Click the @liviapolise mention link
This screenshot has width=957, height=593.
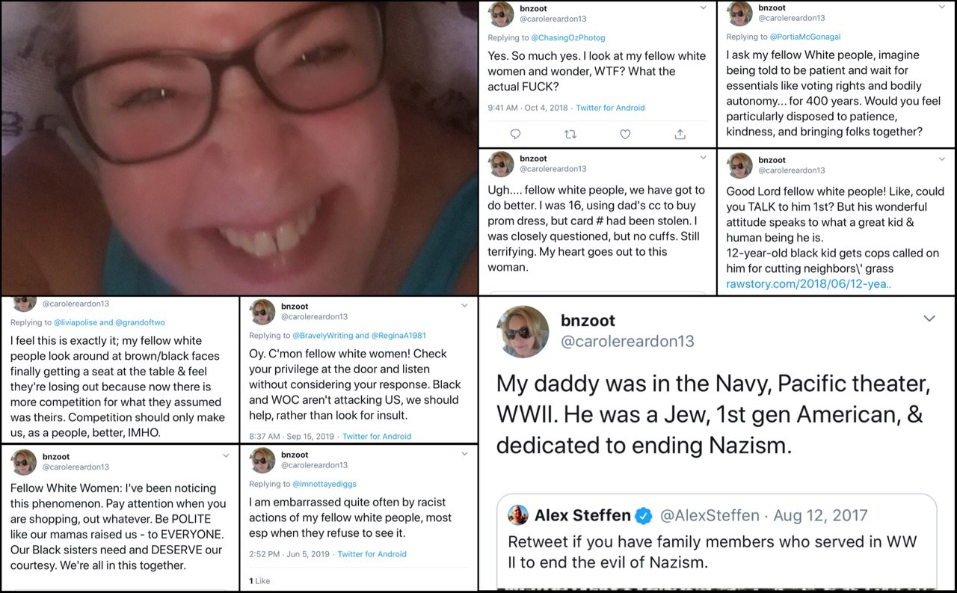74,322
